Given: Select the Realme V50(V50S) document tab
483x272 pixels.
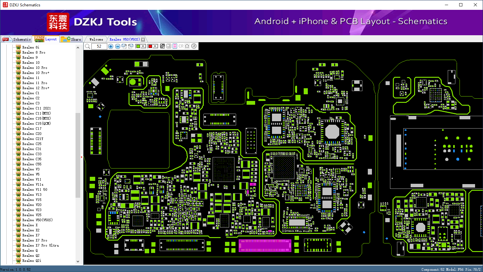Looking at the screenshot, I should pos(124,39).
